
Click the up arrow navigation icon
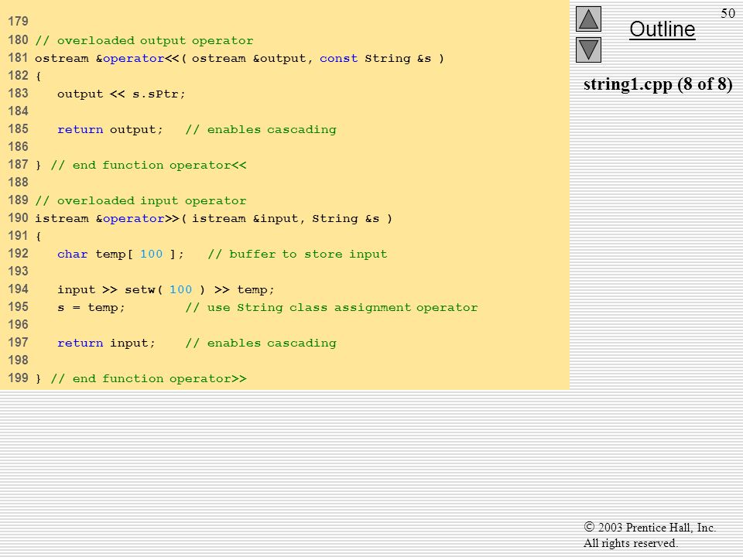coord(588,19)
